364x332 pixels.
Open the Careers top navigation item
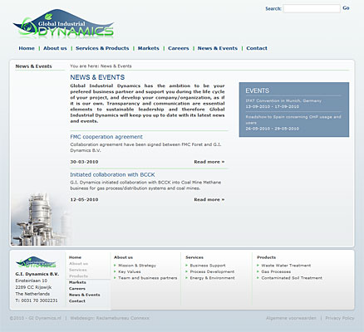(179, 48)
